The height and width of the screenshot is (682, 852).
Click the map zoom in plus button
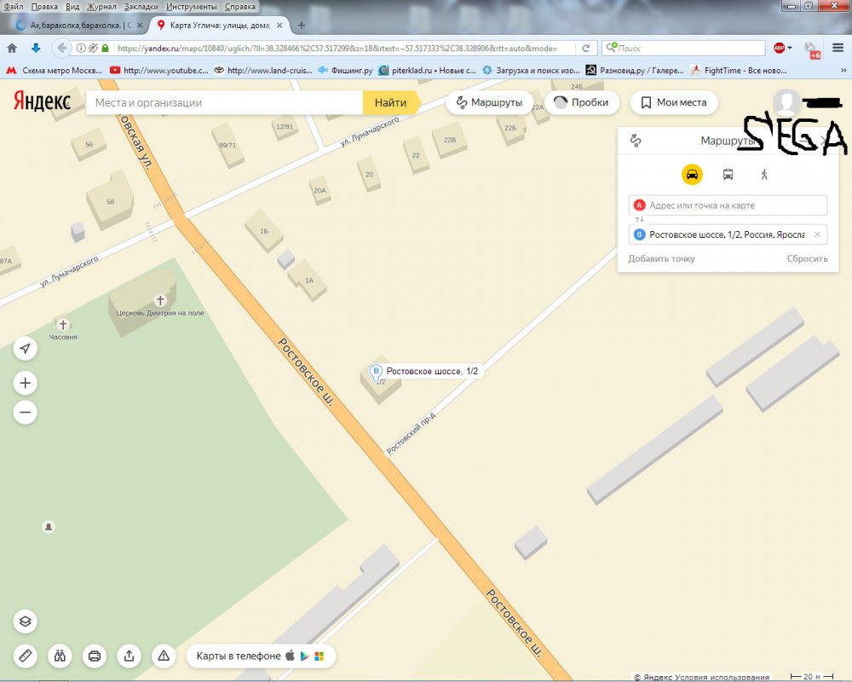coord(26,384)
